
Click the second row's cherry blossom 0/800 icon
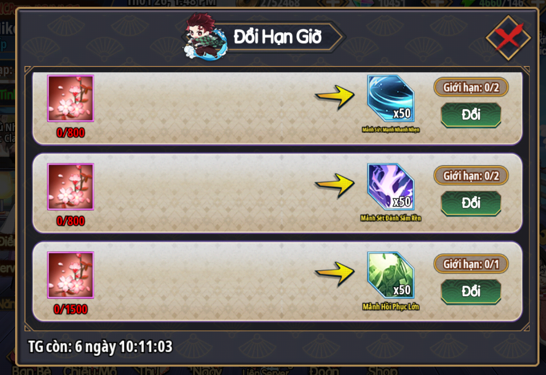click(x=70, y=187)
